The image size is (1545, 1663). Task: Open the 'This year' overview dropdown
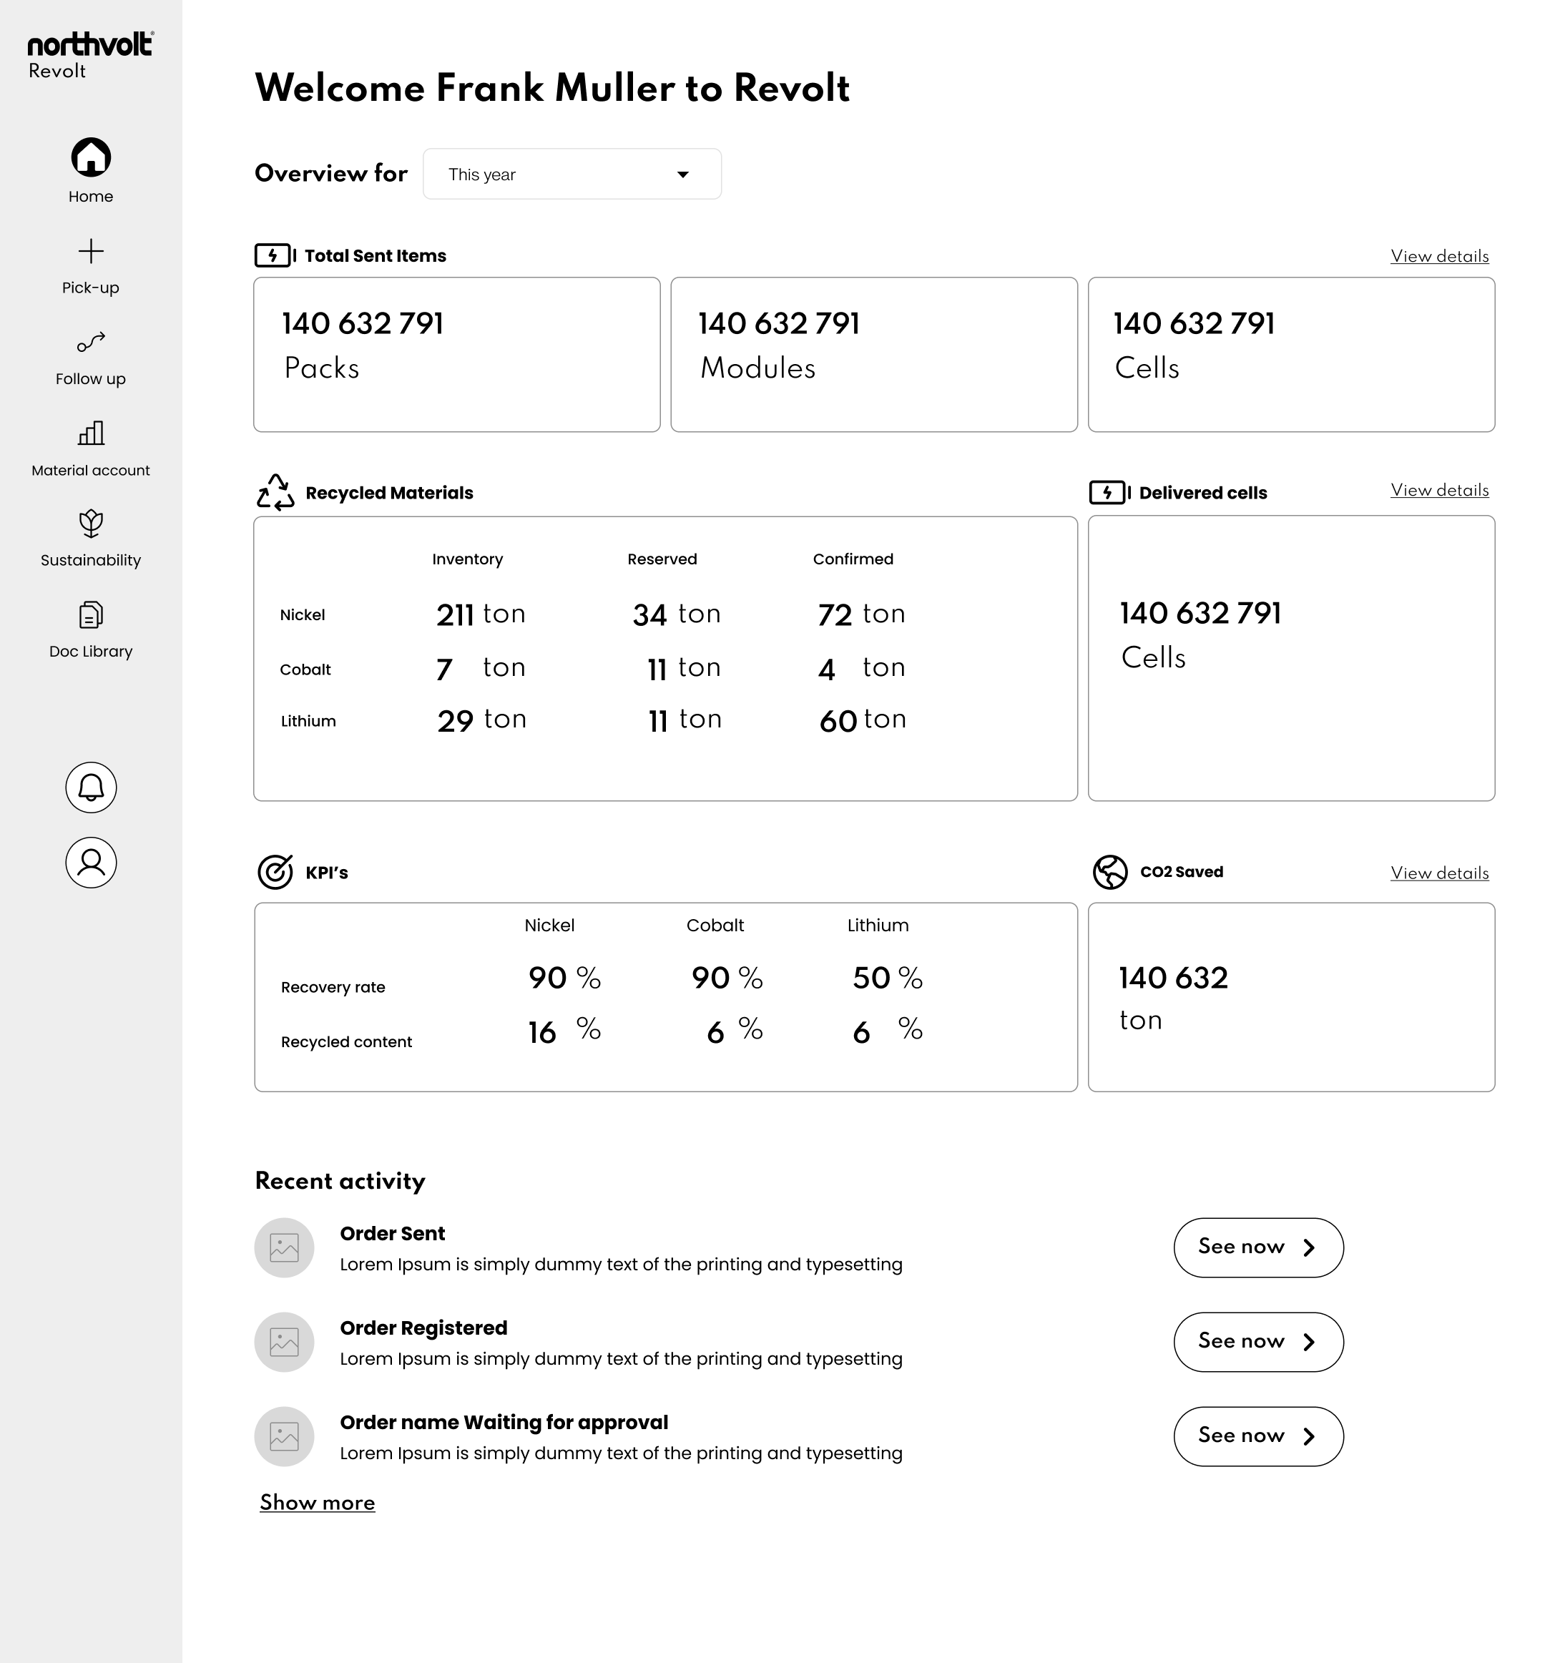[x=572, y=174]
